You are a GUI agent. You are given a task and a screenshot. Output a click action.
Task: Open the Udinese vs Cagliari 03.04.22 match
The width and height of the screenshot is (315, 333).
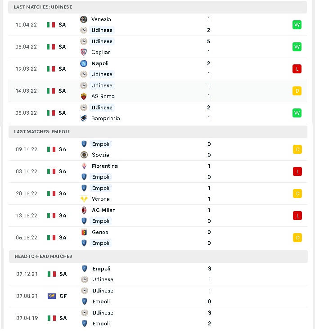pyautogui.click(x=157, y=47)
